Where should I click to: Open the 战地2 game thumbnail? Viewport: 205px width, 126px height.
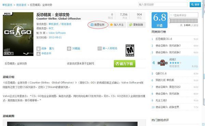pos(163,63)
